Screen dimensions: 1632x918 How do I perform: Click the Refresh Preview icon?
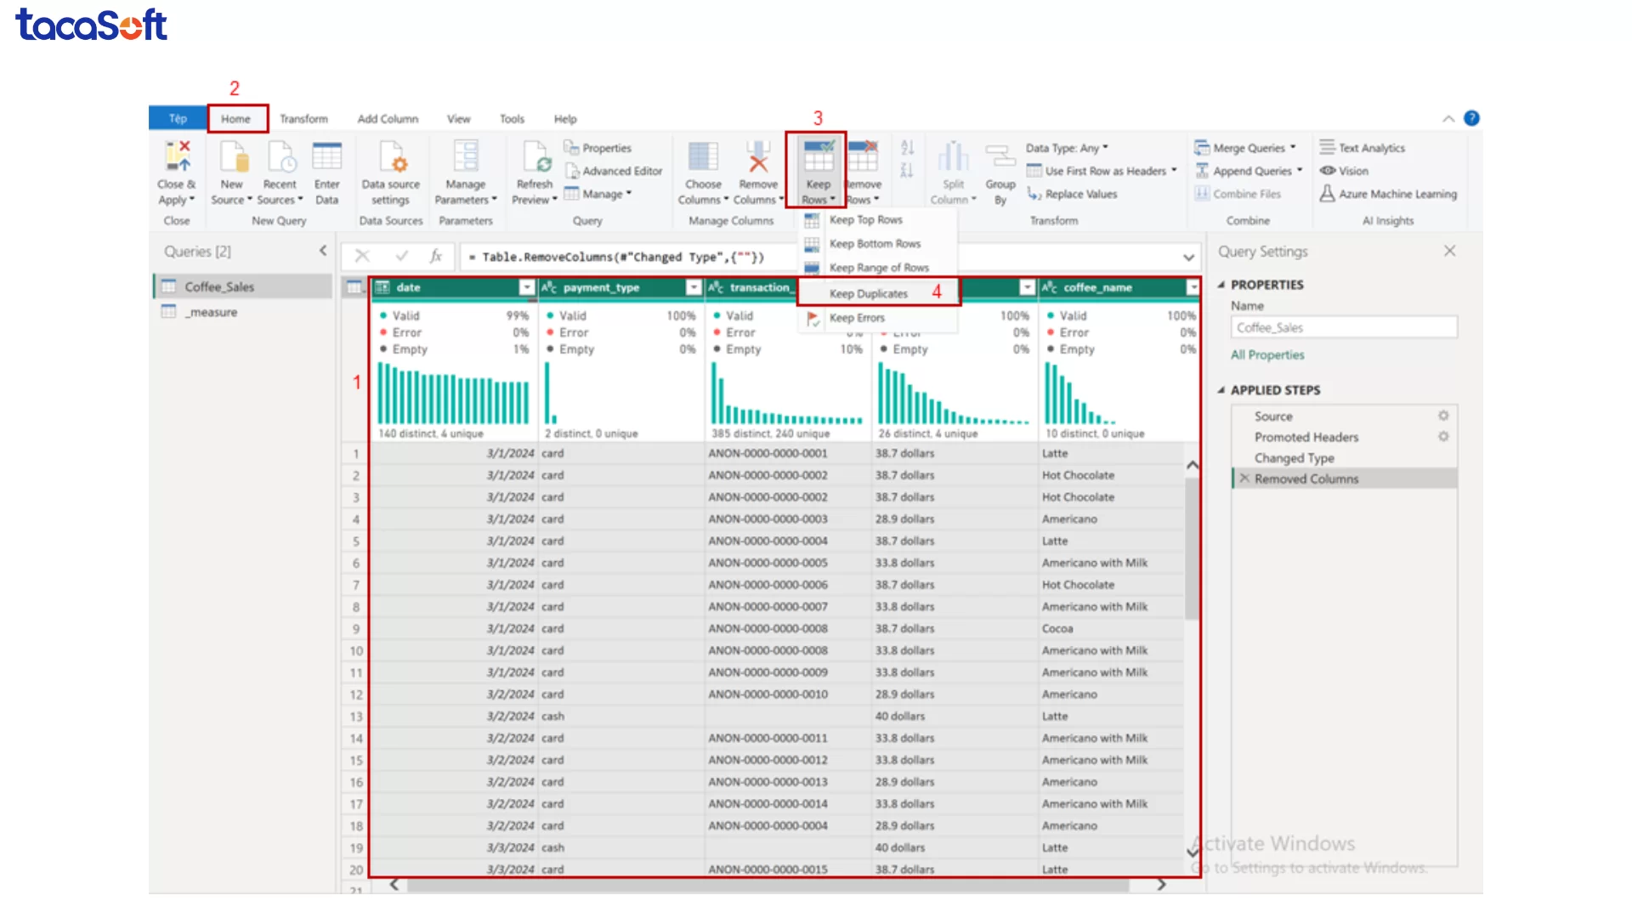point(535,157)
